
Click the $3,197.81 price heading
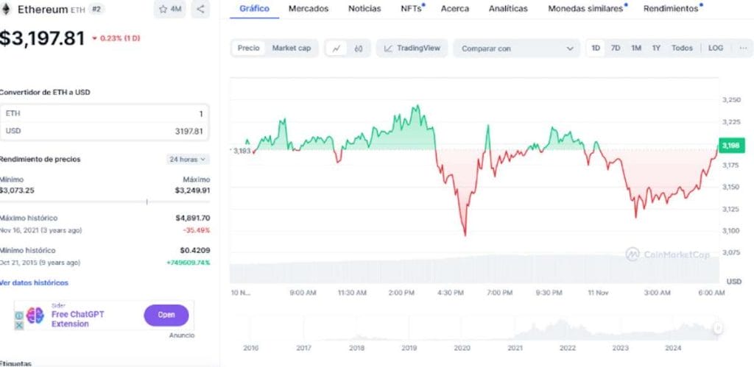coord(42,38)
